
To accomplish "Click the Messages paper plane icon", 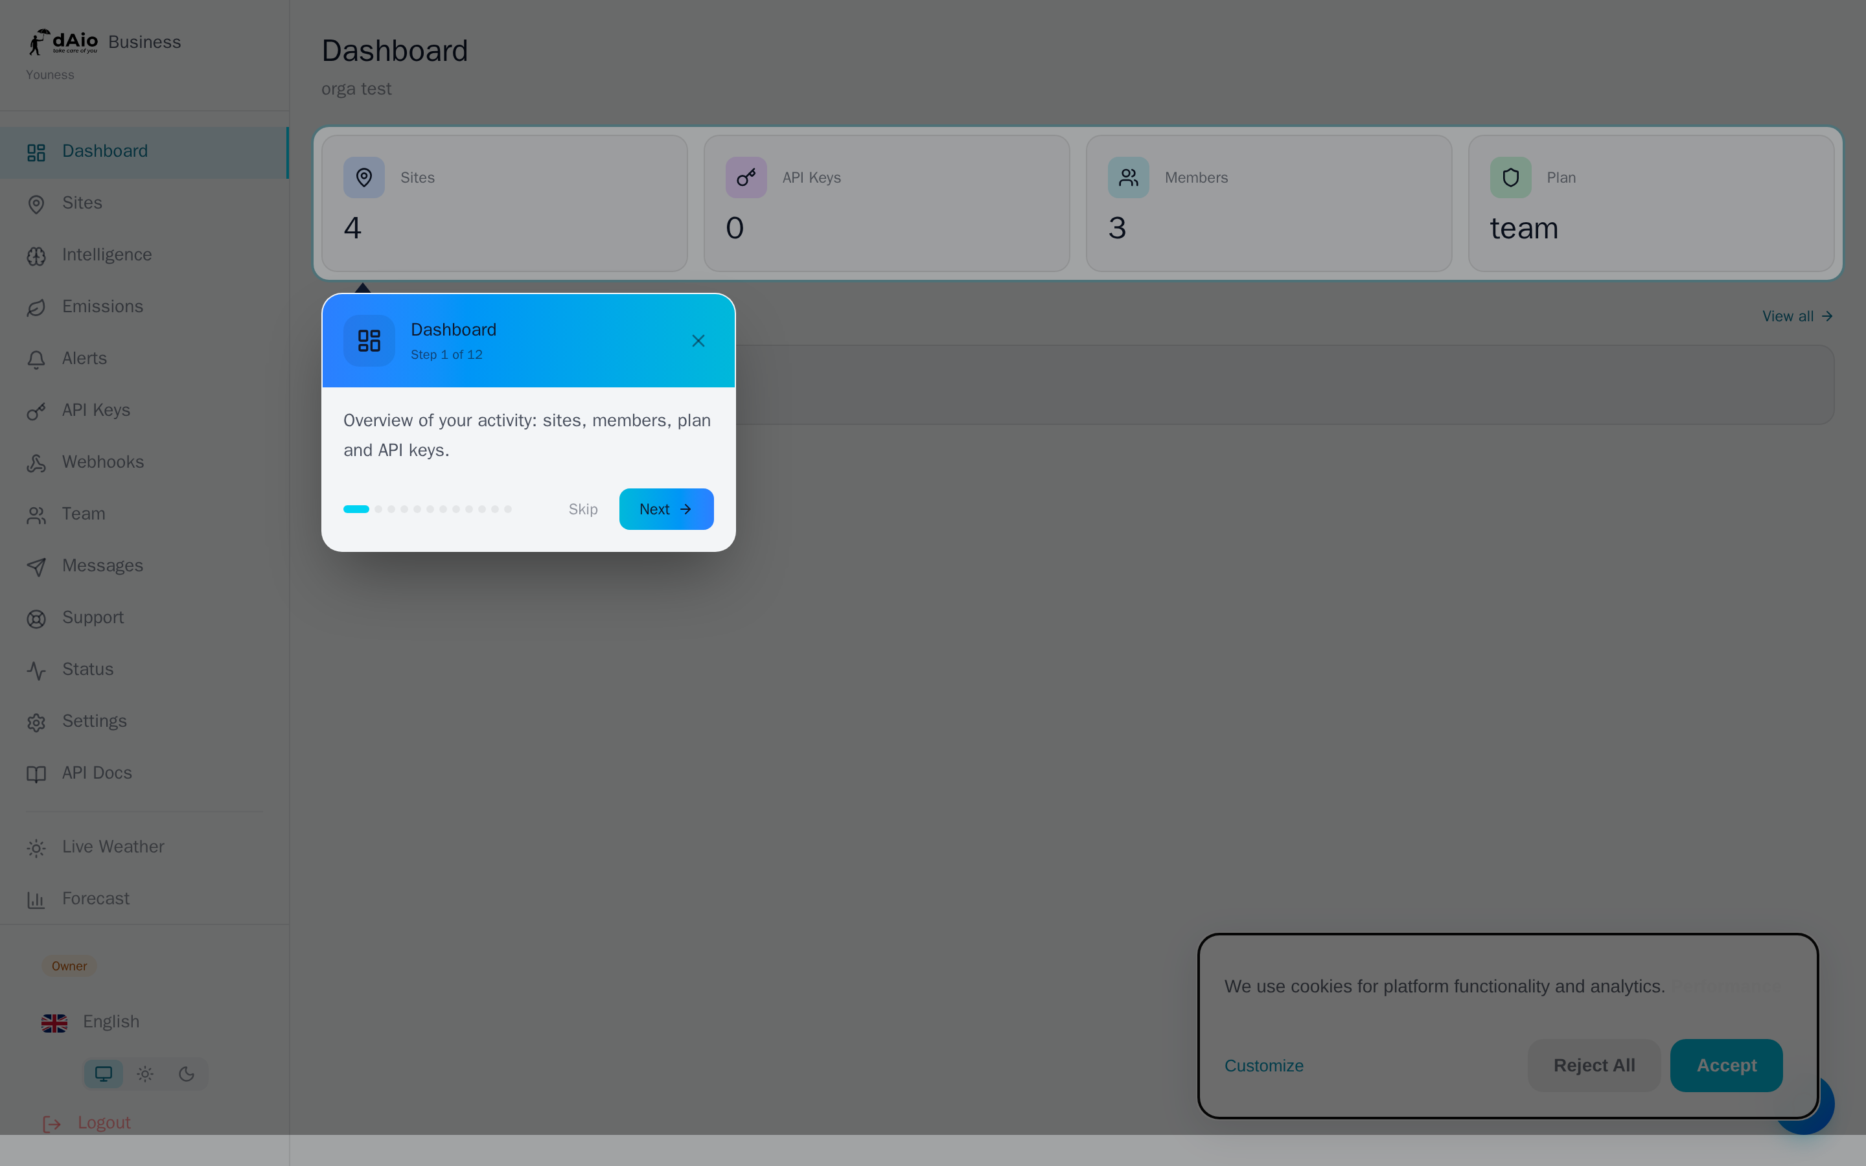I will coord(36,567).
